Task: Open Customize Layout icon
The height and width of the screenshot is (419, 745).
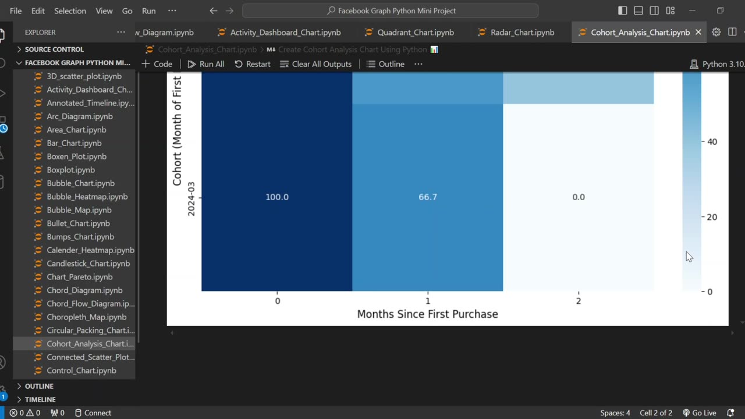Action: point(670,10)
